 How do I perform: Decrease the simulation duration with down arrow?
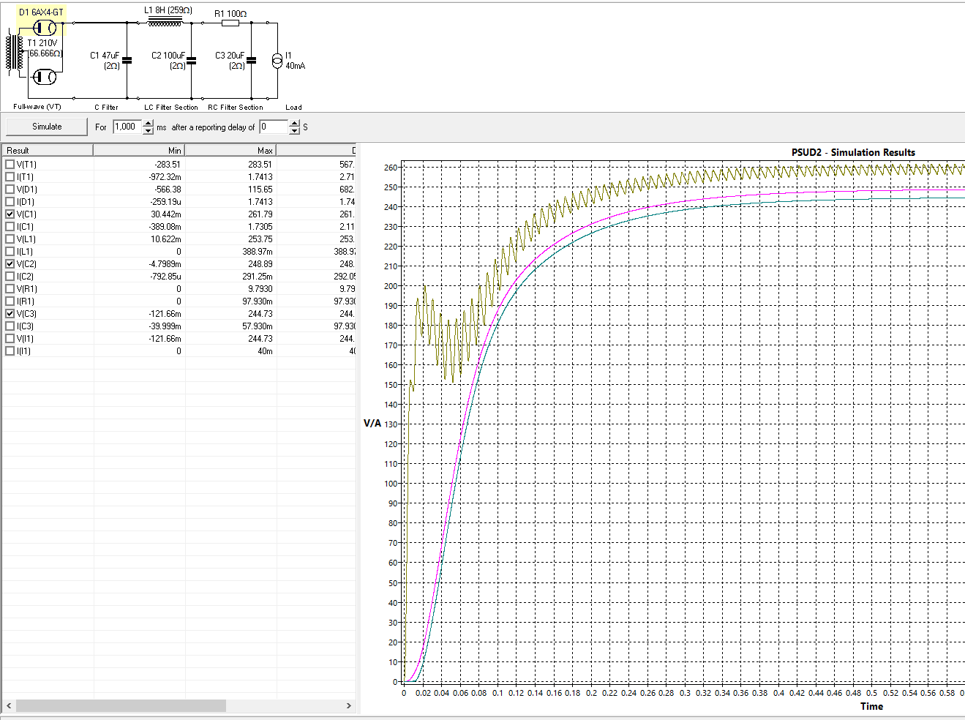tap(149, 131)
